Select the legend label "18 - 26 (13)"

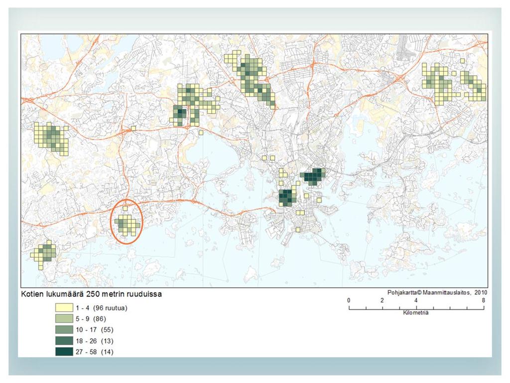pyautogui.click(x=95, y=341)
